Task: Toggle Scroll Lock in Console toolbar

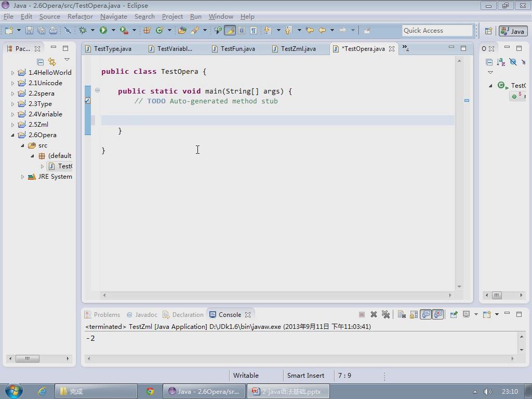Action: (414, 314)
